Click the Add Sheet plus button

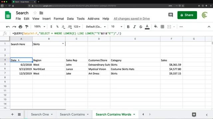coord(12,114)
